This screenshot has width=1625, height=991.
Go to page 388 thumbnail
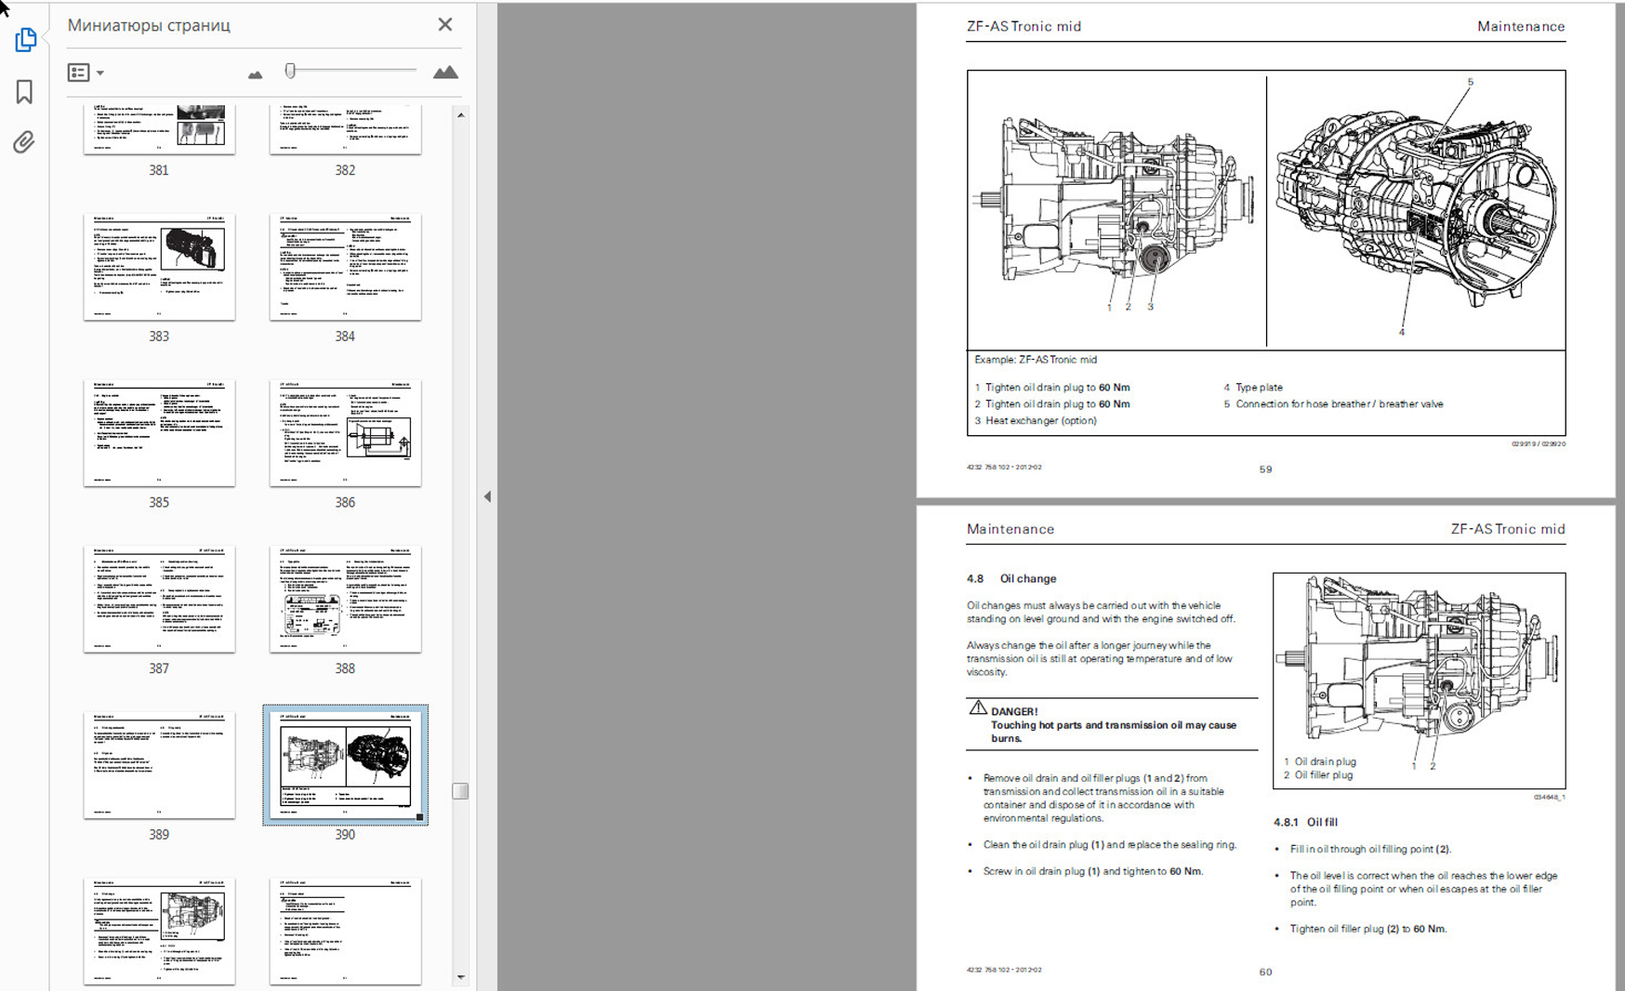click(x=345, y=600)
